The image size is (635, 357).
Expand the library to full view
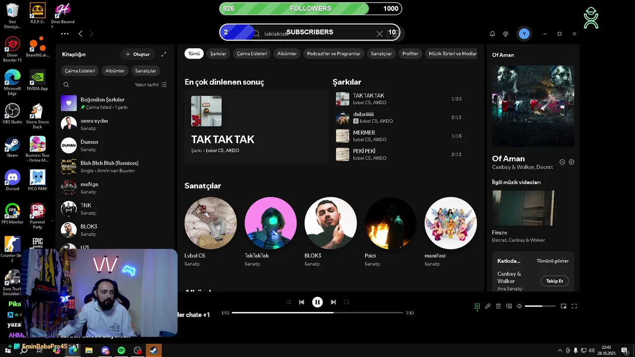164,54
